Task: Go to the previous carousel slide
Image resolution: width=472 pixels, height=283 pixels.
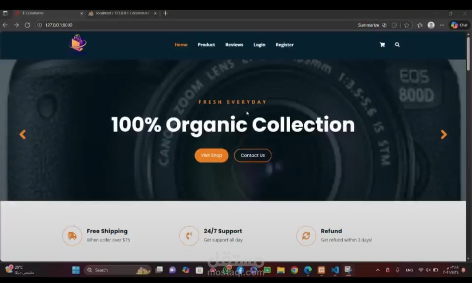Action: [23, 135]
